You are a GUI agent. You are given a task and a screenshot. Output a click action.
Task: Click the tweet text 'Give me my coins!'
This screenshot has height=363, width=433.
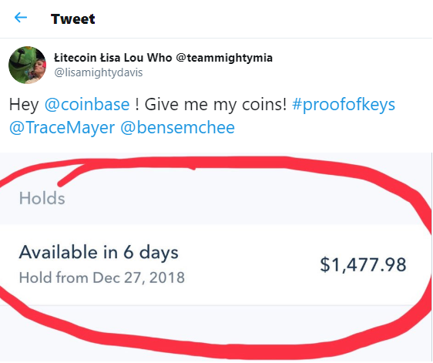(x=216, y=105)
